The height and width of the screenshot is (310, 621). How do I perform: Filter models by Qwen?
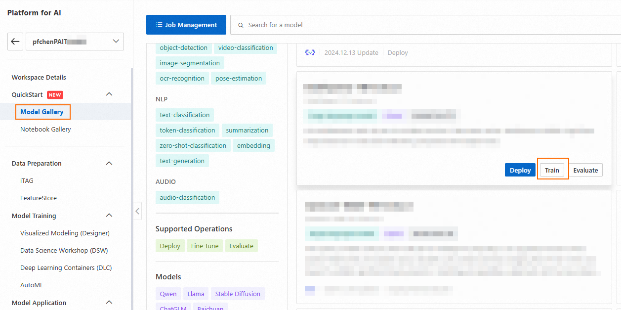click(168, 294)
